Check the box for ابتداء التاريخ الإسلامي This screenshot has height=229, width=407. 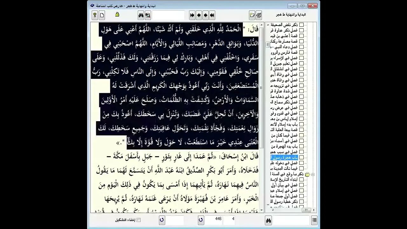coord(301,180)
